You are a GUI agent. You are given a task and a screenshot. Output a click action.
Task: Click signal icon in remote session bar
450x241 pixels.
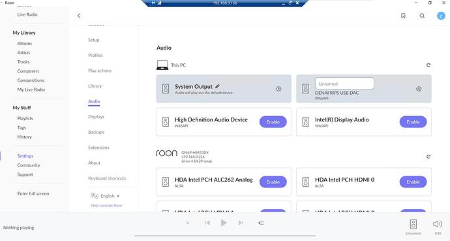tap(159, 3)
